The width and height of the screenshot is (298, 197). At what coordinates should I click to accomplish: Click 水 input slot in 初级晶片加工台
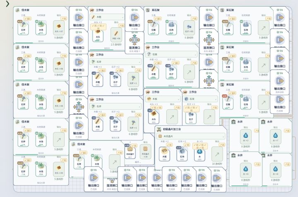[x=199, y=155]
